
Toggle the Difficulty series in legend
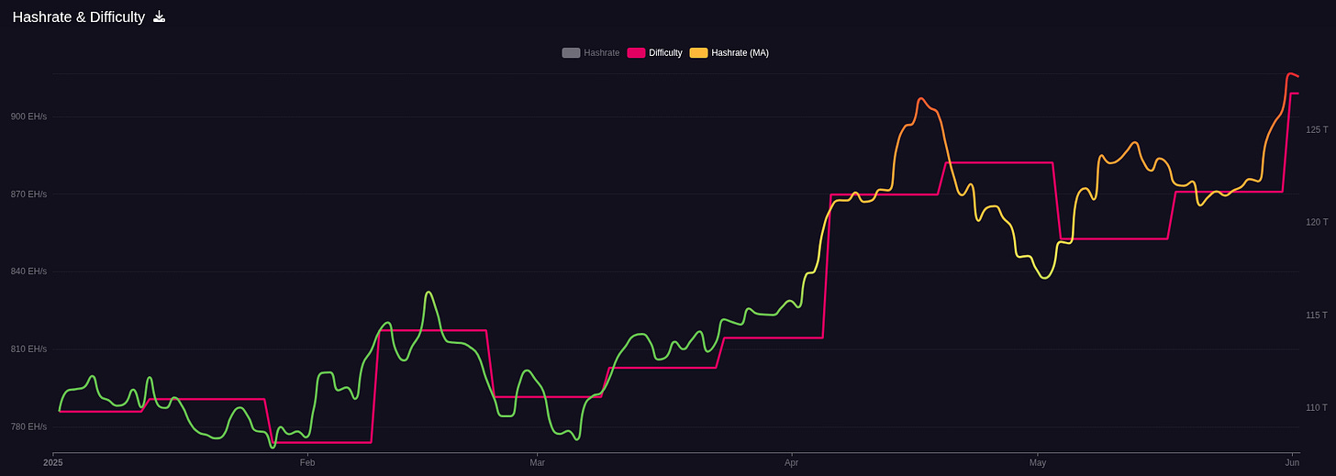pyautogui.click(x=655, y=53)
